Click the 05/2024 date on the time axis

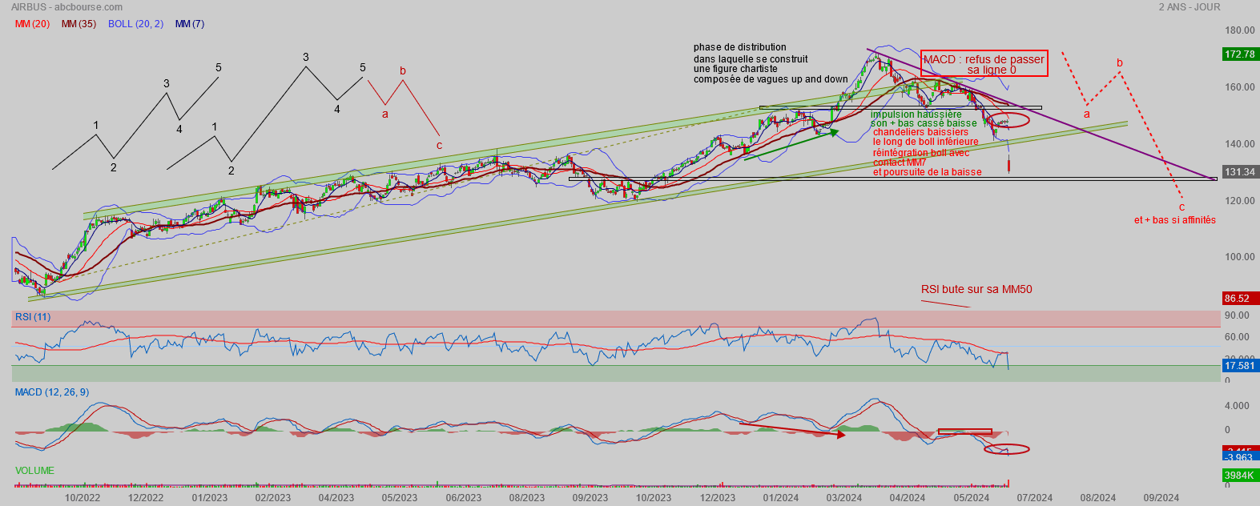click(x=972, y=498)
